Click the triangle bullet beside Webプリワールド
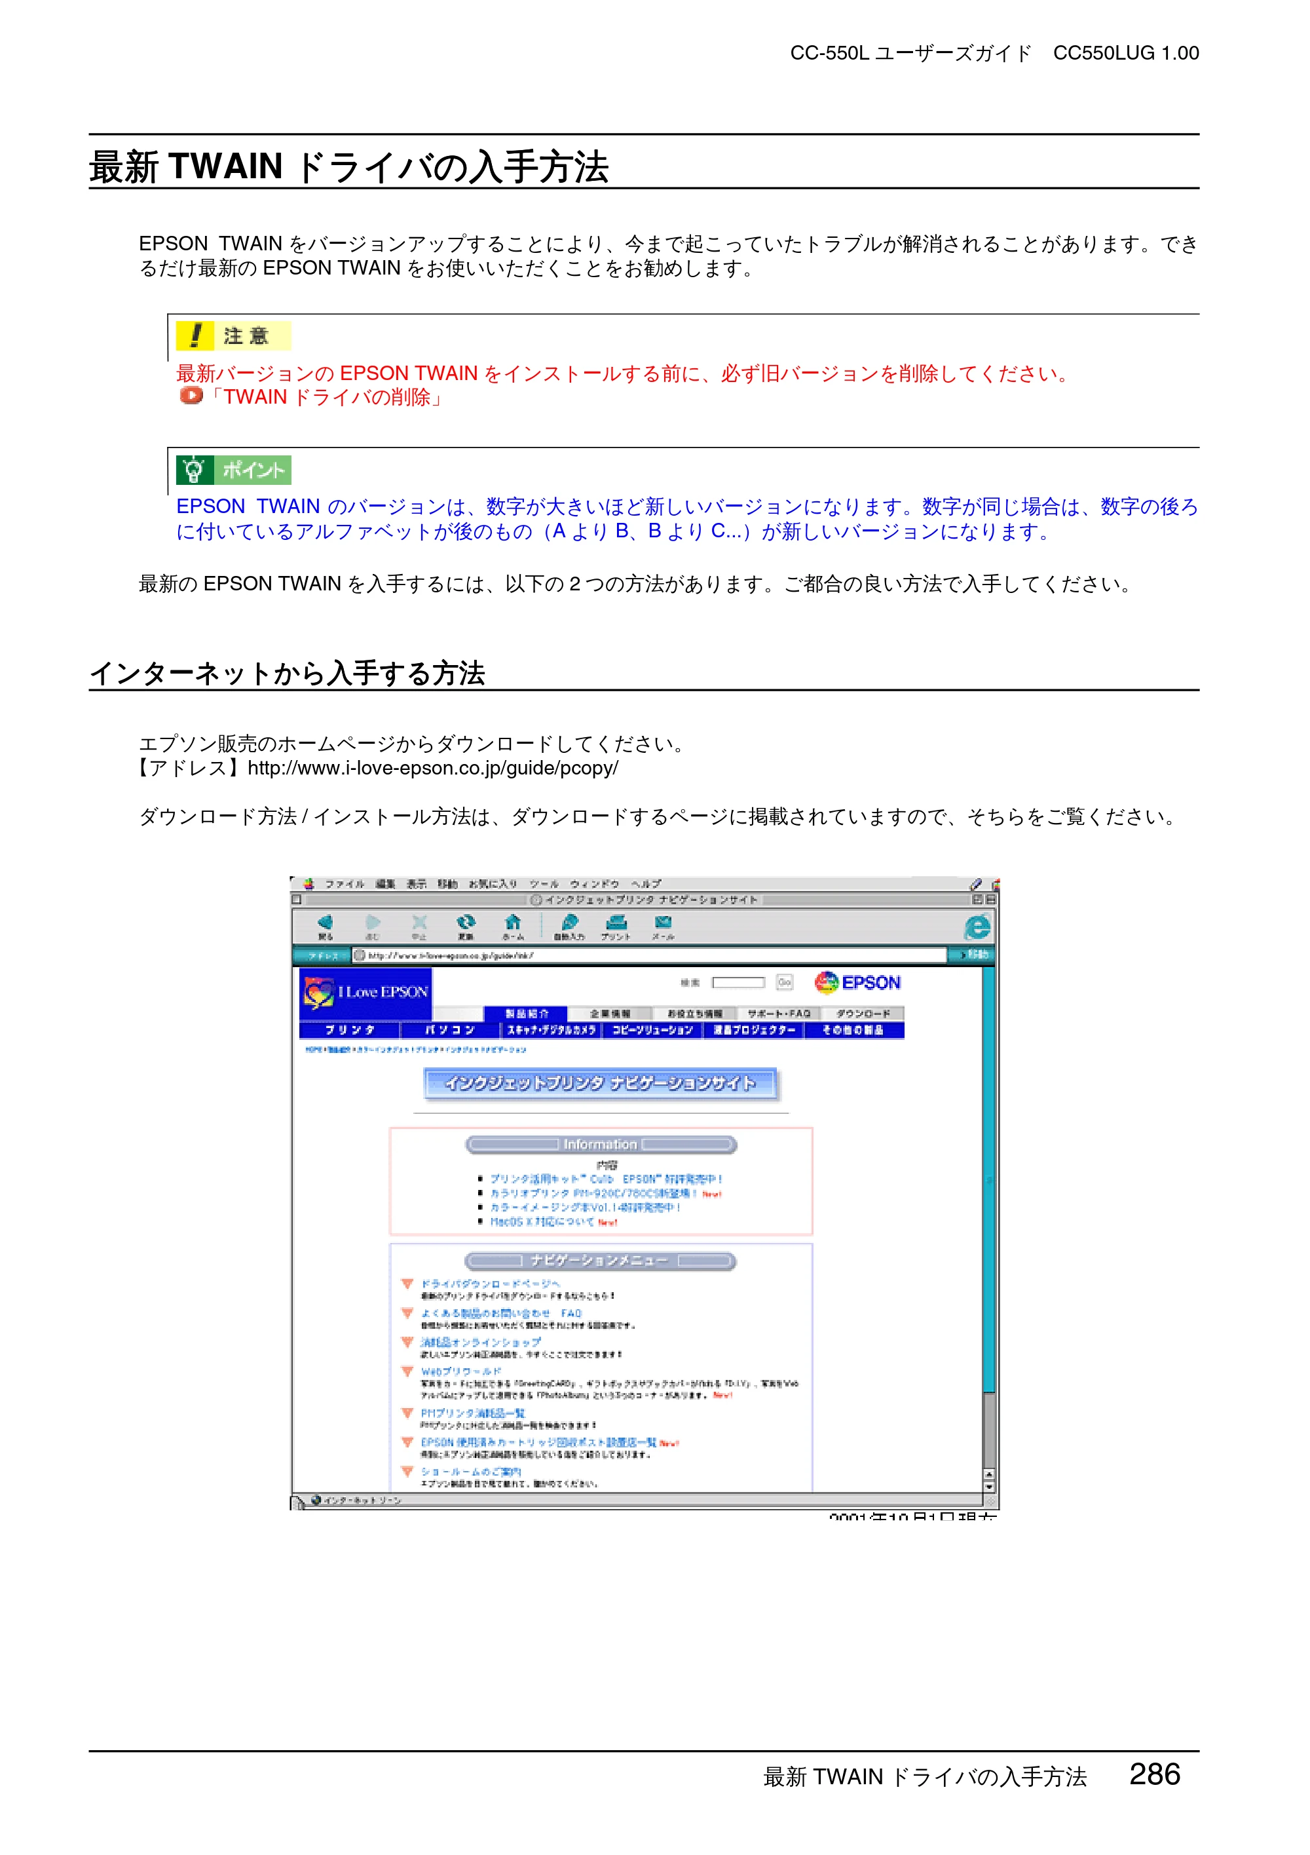This screenshot has height=1855, width=1310. pyautogui.click(x=408, y=1371)
